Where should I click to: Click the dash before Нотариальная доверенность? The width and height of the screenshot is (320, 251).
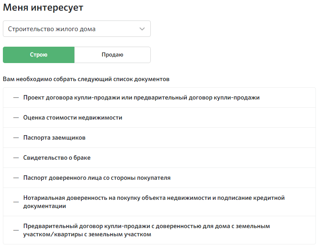coord(16,202)
